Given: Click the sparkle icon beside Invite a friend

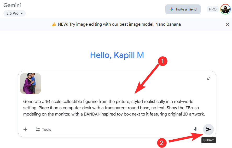Looking at the screenshot, I should 172,9.
